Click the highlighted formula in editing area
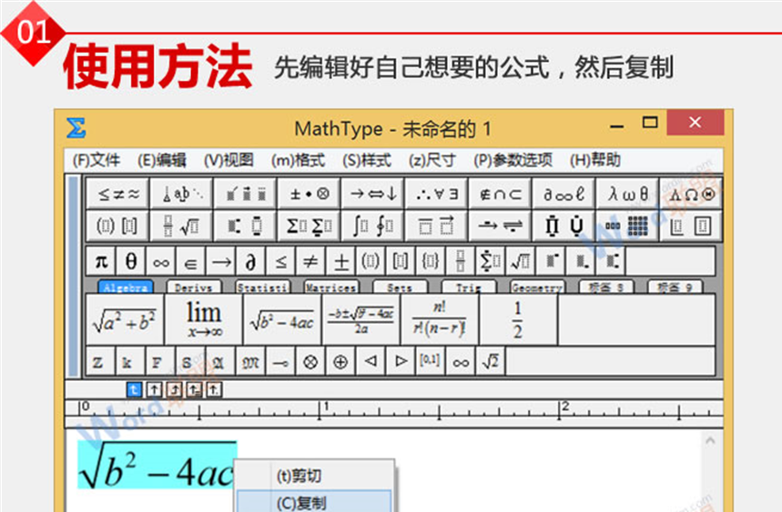Image resolution: width=782 pixels, height=512 pixels. 157,465
